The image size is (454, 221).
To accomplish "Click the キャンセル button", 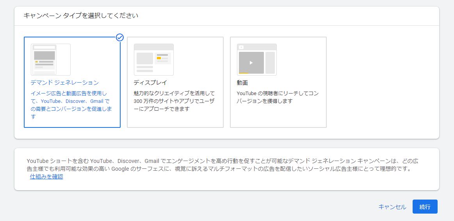I will point(392,207).
